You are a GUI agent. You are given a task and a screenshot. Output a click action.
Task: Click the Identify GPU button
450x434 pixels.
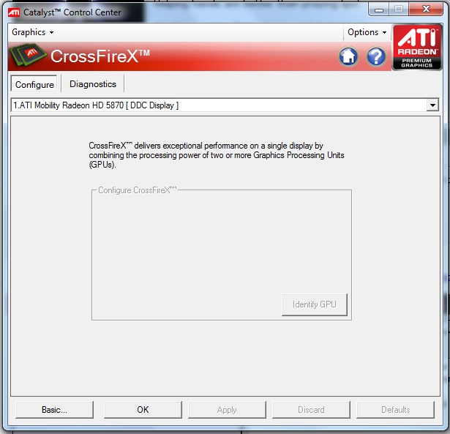[x=314, y=304]
